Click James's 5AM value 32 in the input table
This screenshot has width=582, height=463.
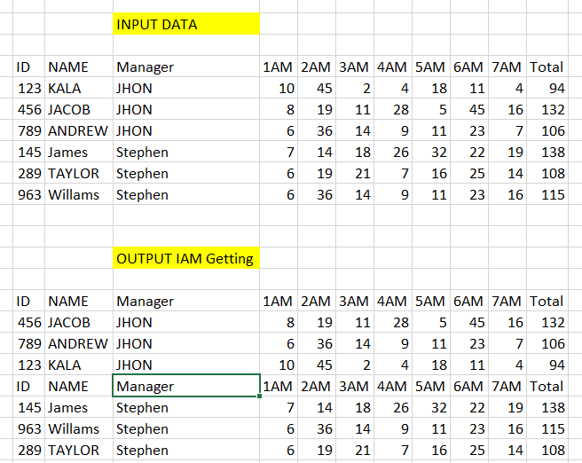[x=431, y=152]
